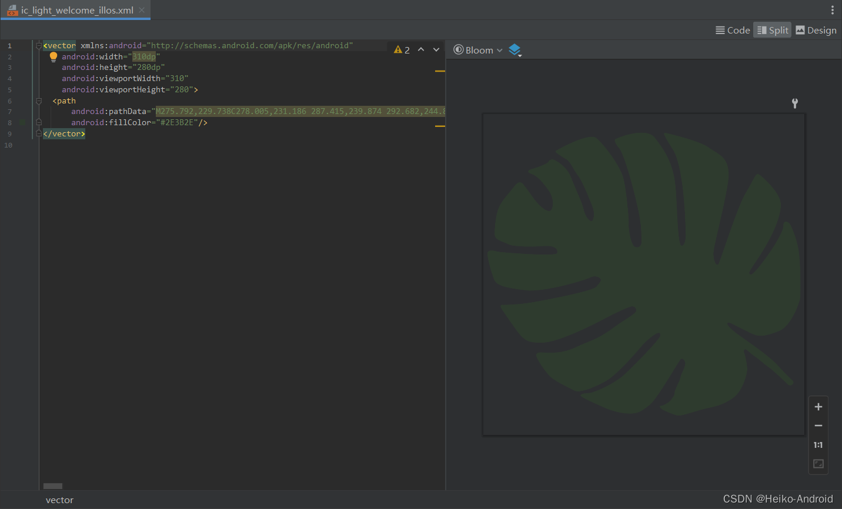Zoom in on the vector preview

[x=818, y=407]
